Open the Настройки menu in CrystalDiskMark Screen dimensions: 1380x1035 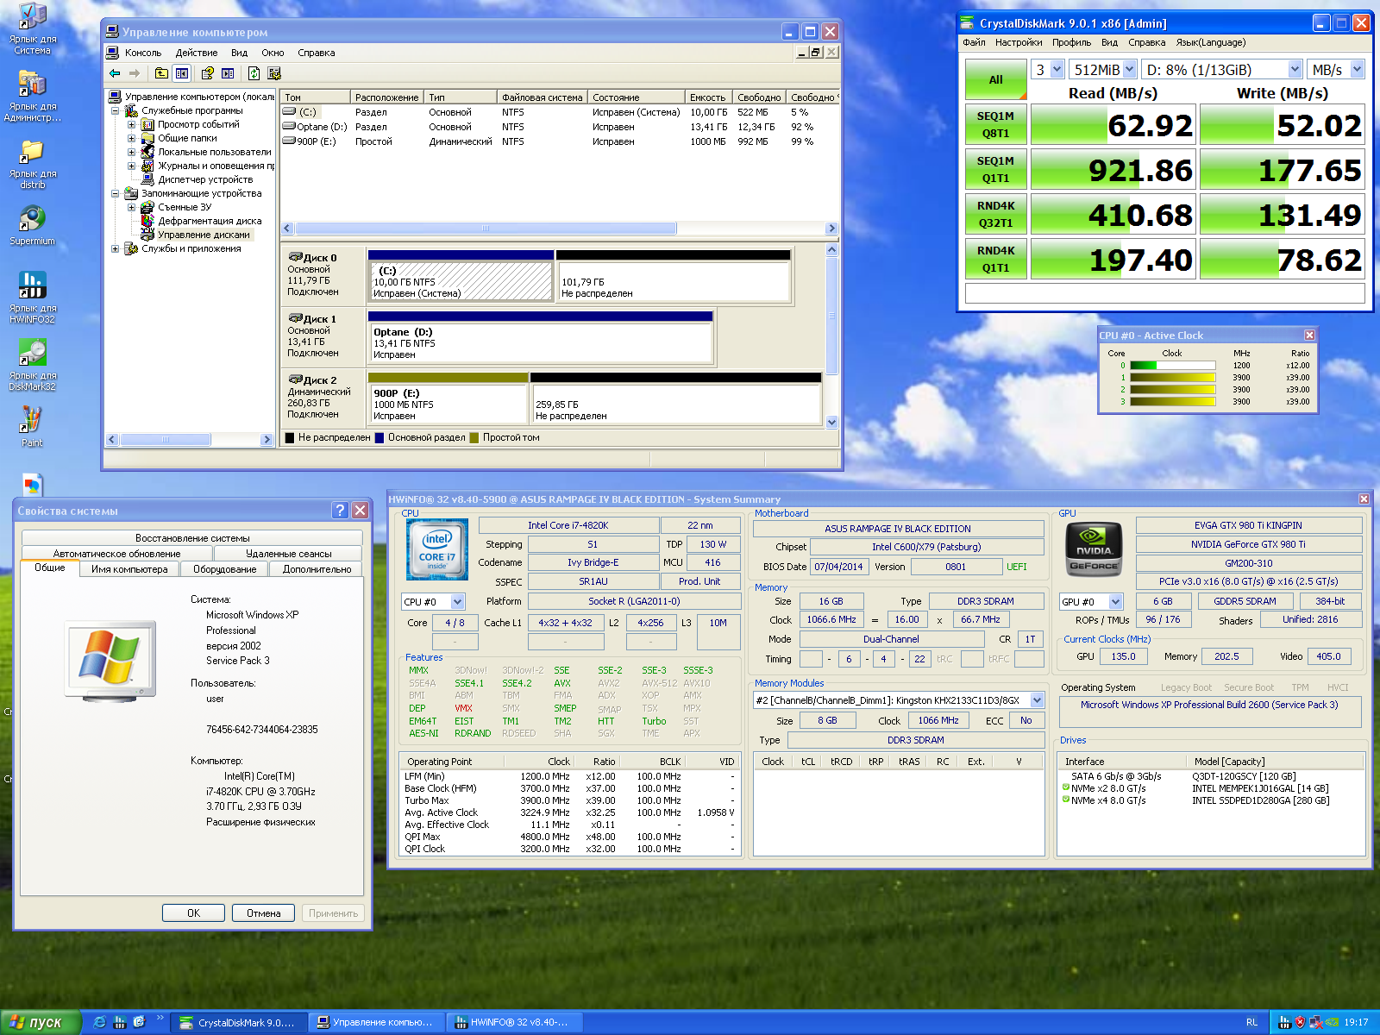[1018, 42]
